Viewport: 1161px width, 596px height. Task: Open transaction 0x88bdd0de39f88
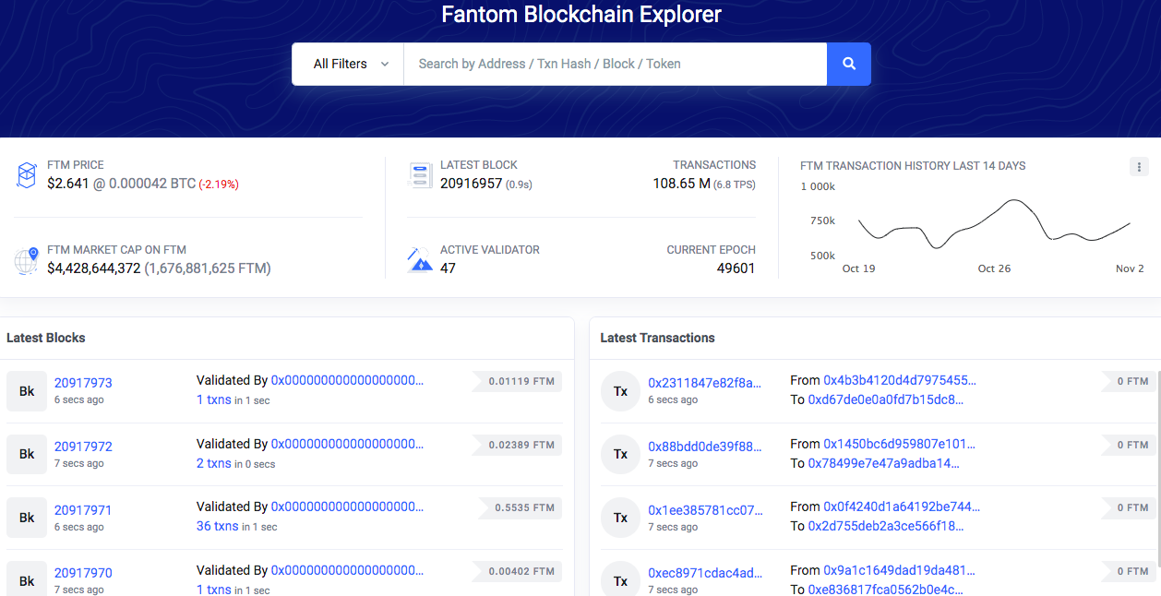click(x=705, y=447)
